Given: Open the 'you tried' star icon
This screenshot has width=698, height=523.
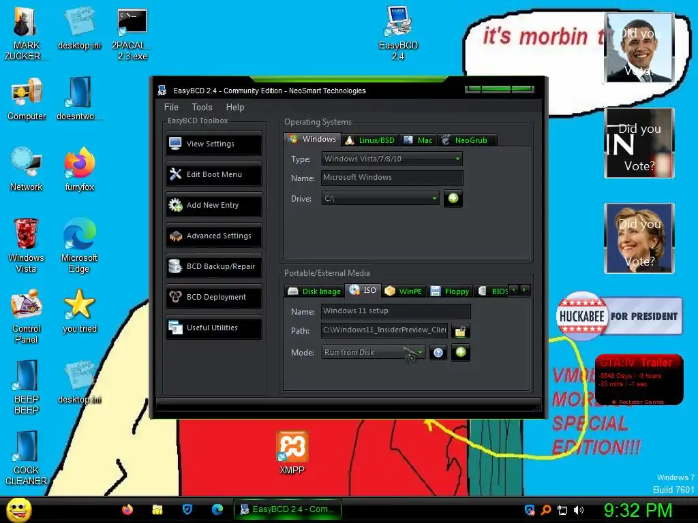Looking at the screenshot, I should point(80,311).
